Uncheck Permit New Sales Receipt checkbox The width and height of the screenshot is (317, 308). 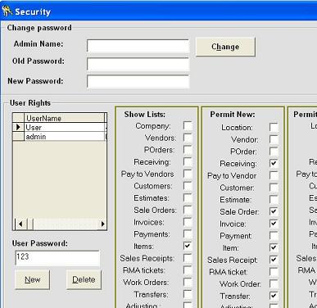click(274, 260)
